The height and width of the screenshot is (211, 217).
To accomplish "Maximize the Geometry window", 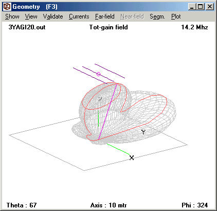I will [x=200, y=7].
